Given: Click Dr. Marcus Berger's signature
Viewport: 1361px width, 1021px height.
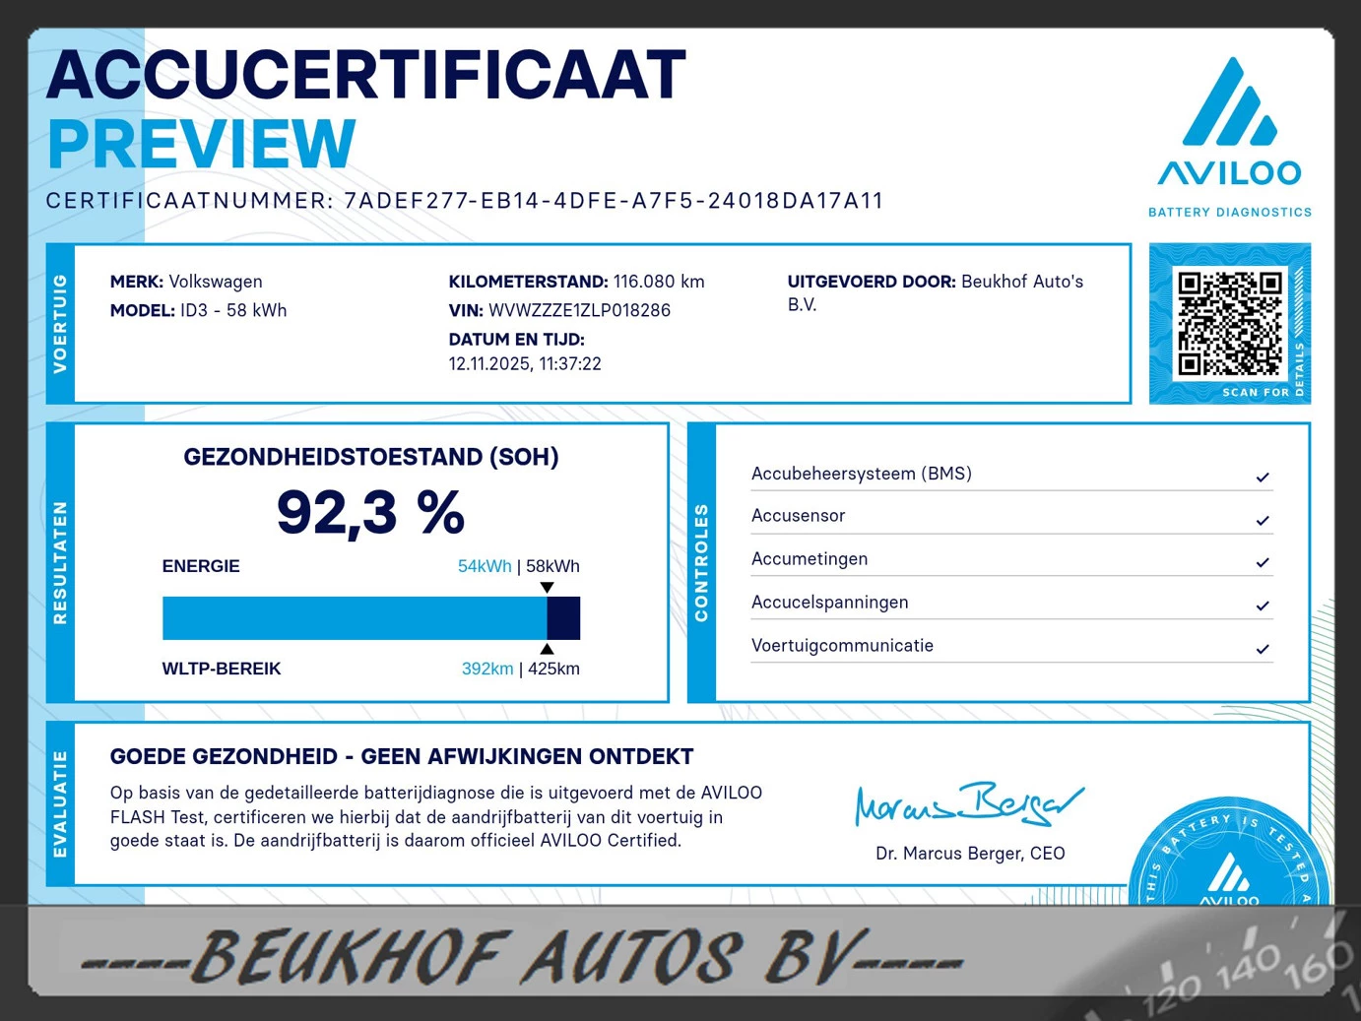Looking at the screenshot, I should point(968,803).
